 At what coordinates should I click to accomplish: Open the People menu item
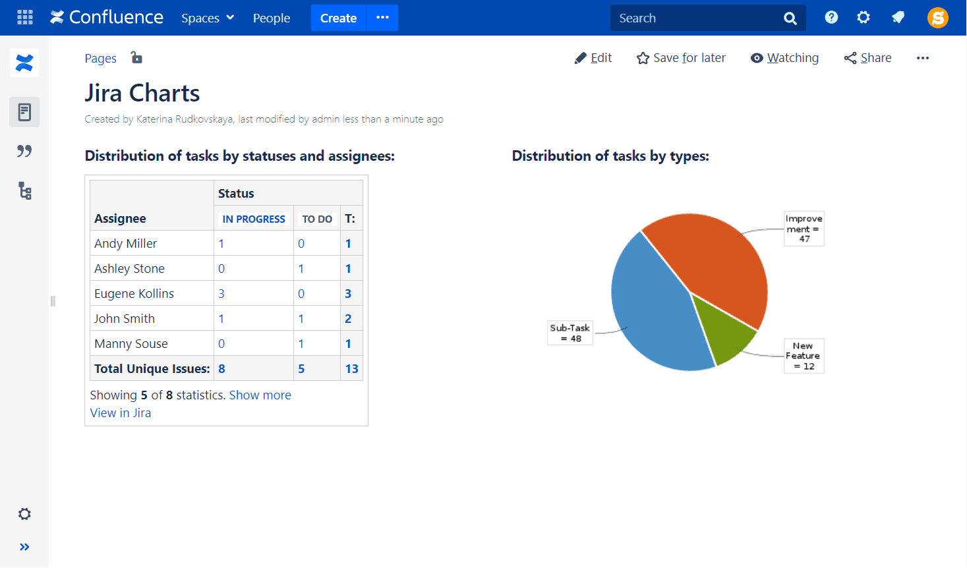tap(271, 18)
